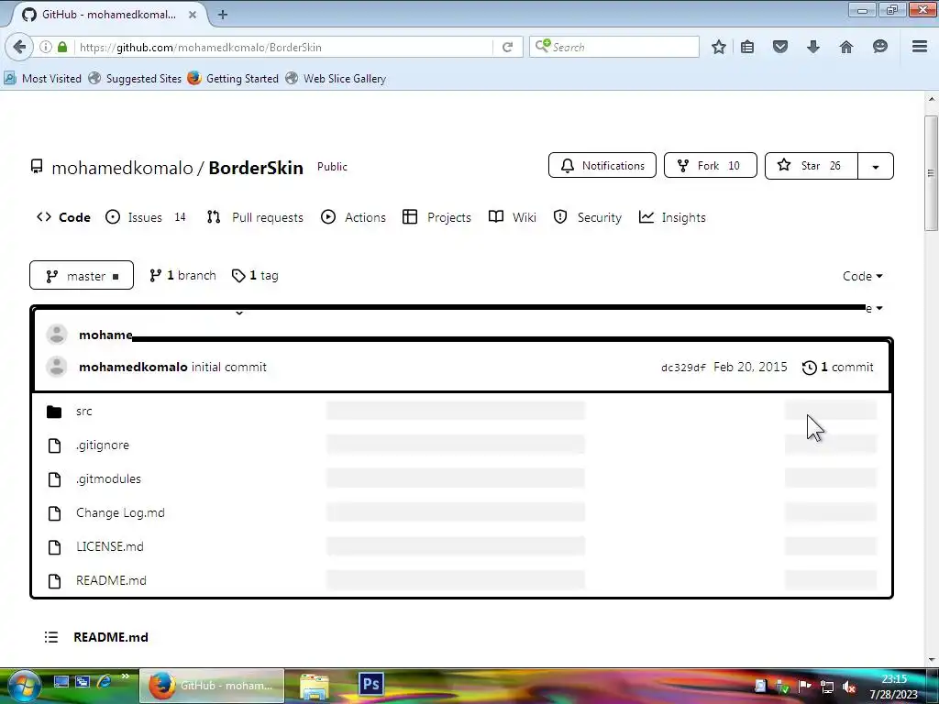Click the src folder icon
Viewport: 939px width, 704px height.
tap(54, 412)
